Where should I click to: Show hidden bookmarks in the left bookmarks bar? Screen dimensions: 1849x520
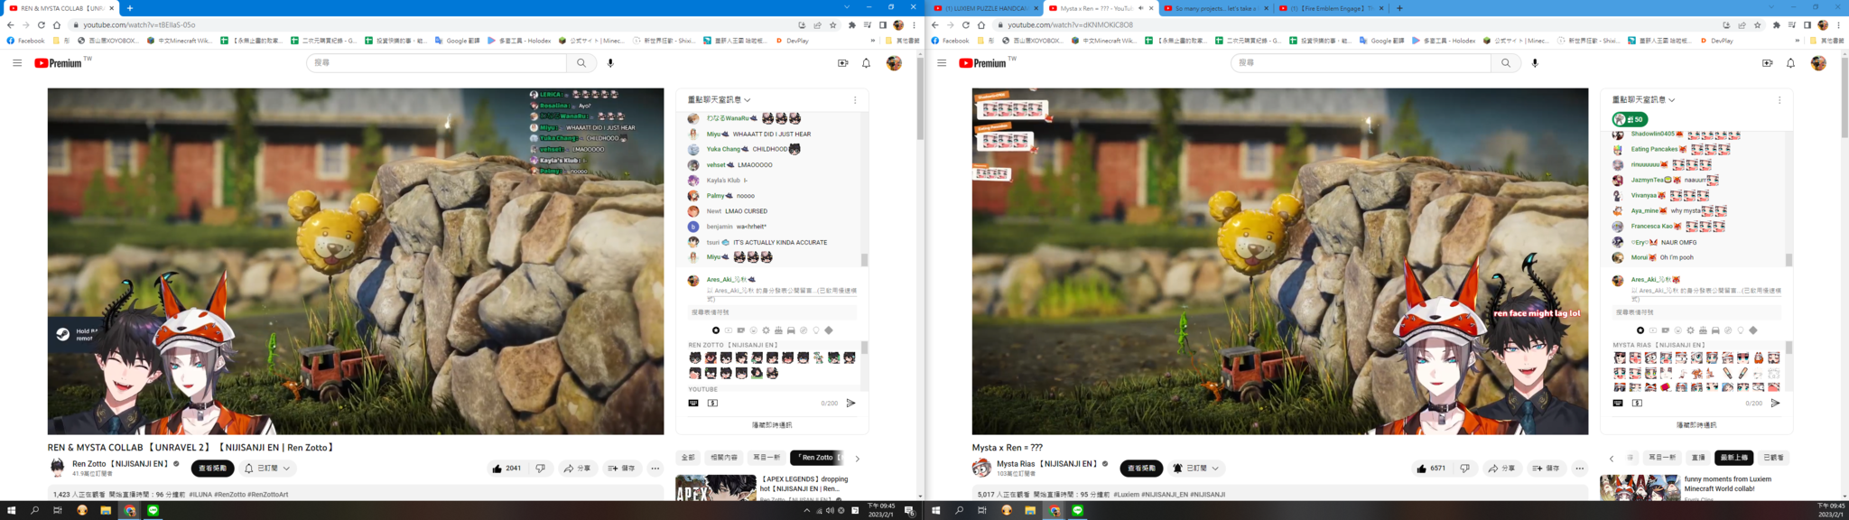click(x=873, y=41)
